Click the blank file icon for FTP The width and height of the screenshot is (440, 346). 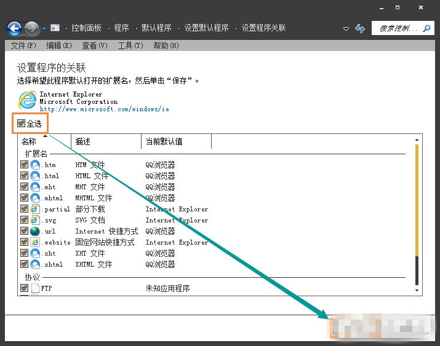coord(35,288)
